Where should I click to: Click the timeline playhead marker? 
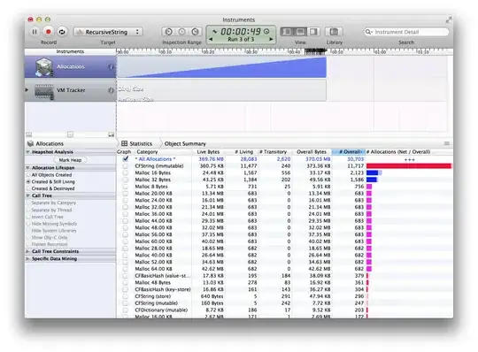(x=316, y=51)
